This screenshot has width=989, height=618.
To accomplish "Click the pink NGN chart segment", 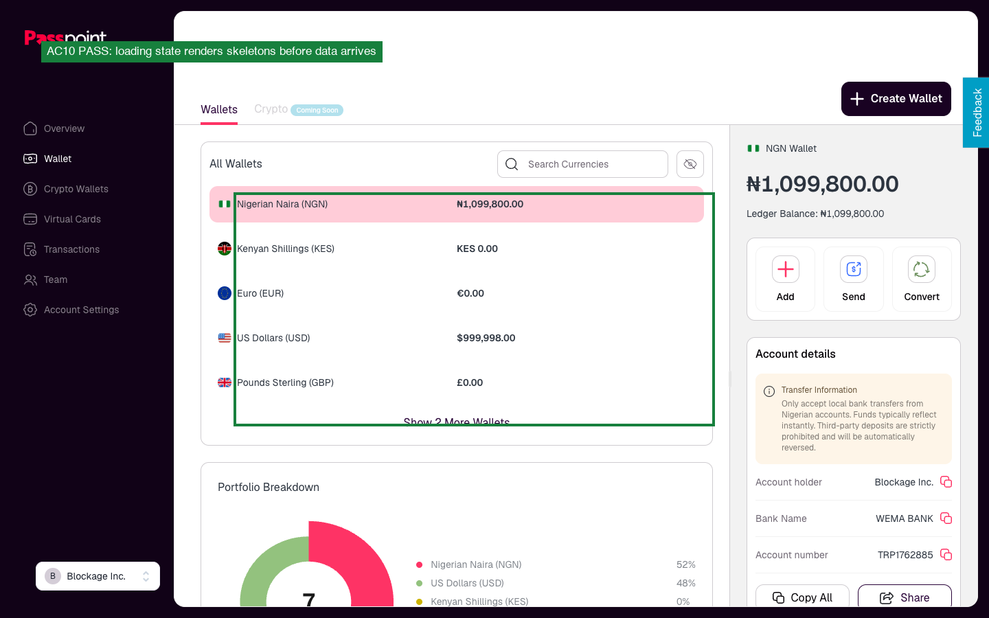I will (361, 560).
